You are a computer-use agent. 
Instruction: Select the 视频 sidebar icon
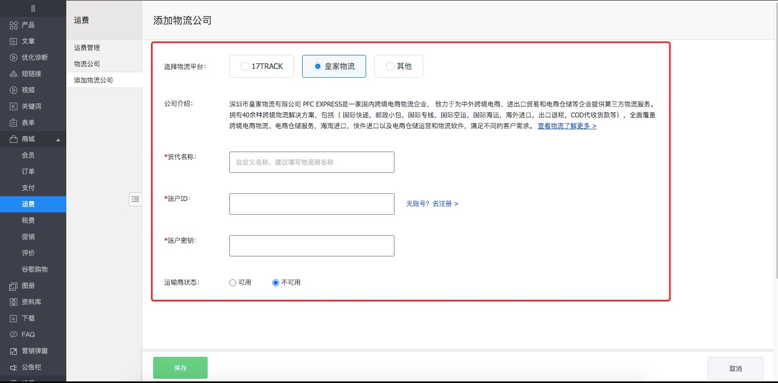pyautogui.click(x=27, y=90)
